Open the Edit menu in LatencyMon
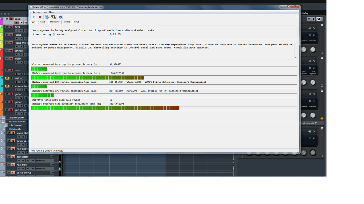The height and width of the screenshot is (204, 364). tap(38, 12)
